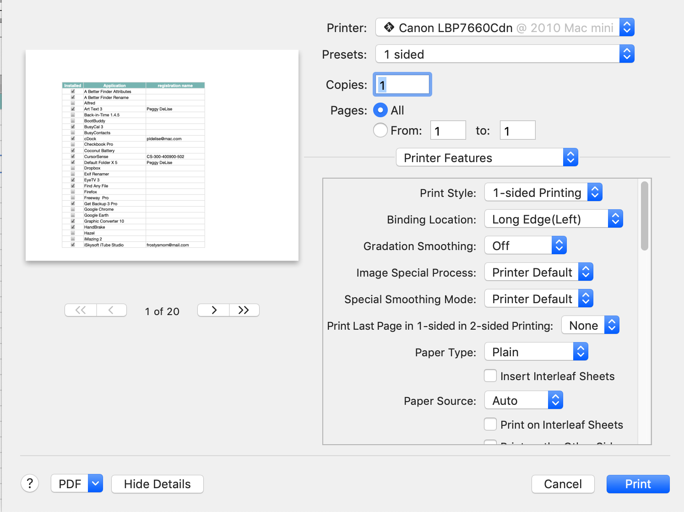Click the document preview thumbnail
The width and height of the screenshot is (684, 512).
point(162,155)
